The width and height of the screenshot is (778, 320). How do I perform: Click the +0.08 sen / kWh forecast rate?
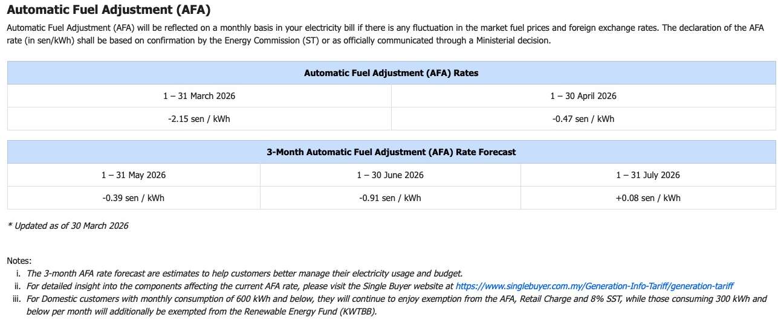click(647, 198)
